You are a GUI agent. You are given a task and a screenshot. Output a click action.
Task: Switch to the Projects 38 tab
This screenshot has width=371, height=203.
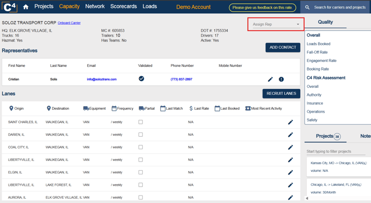[x=326, y=136]
